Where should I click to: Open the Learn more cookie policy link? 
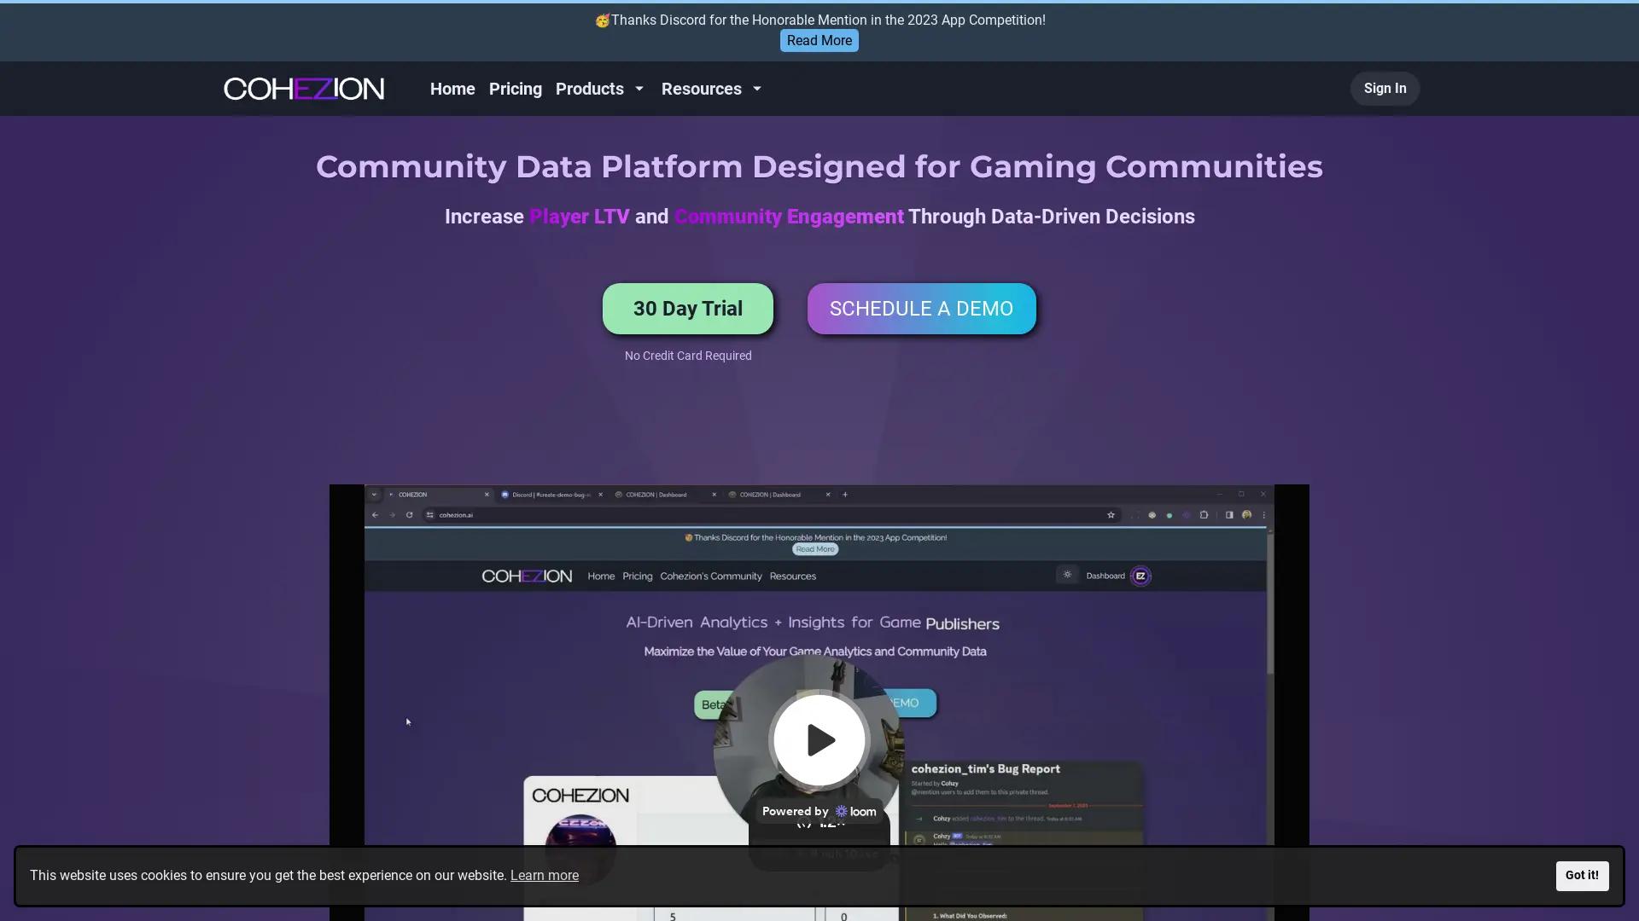point(544,875)
